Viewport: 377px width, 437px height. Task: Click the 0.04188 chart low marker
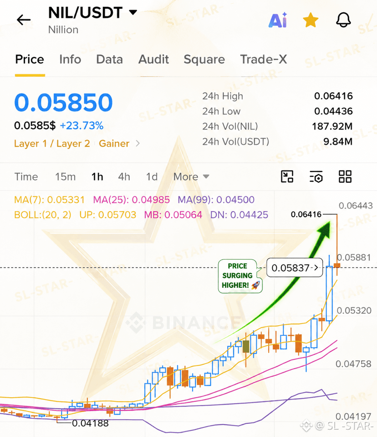[91, 423]
